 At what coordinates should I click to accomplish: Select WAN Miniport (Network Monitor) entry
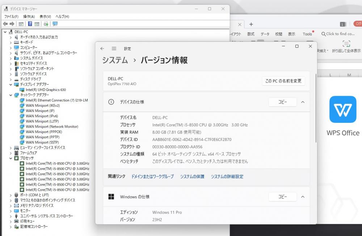click(52, 126)
